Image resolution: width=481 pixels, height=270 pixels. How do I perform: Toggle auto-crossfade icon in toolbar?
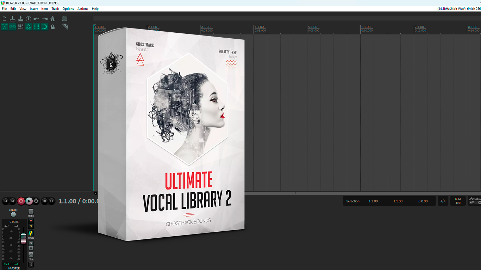5,27
